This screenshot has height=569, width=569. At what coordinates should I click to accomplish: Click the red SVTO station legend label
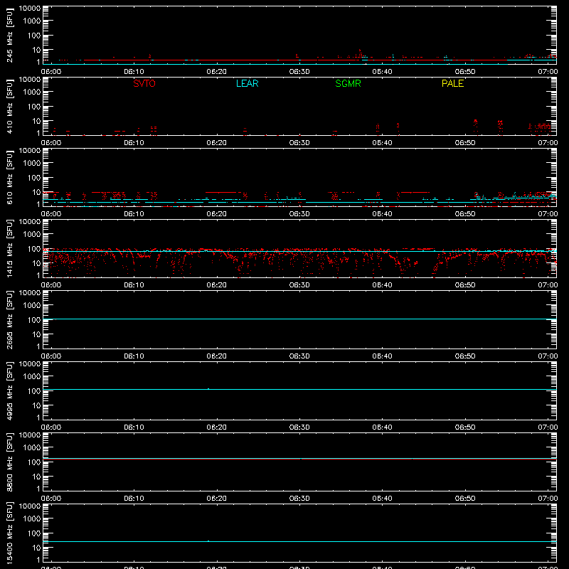click(144, 83)
